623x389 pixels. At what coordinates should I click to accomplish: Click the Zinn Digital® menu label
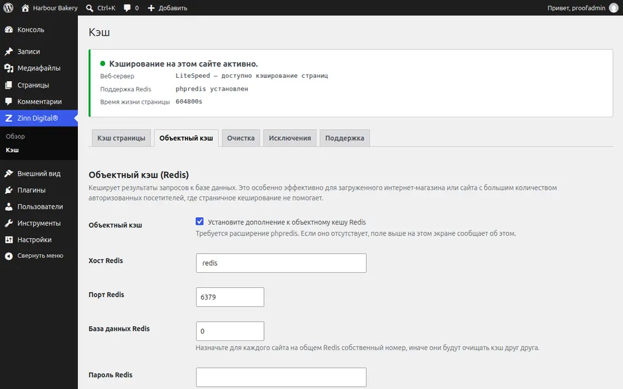pos(38,118)
